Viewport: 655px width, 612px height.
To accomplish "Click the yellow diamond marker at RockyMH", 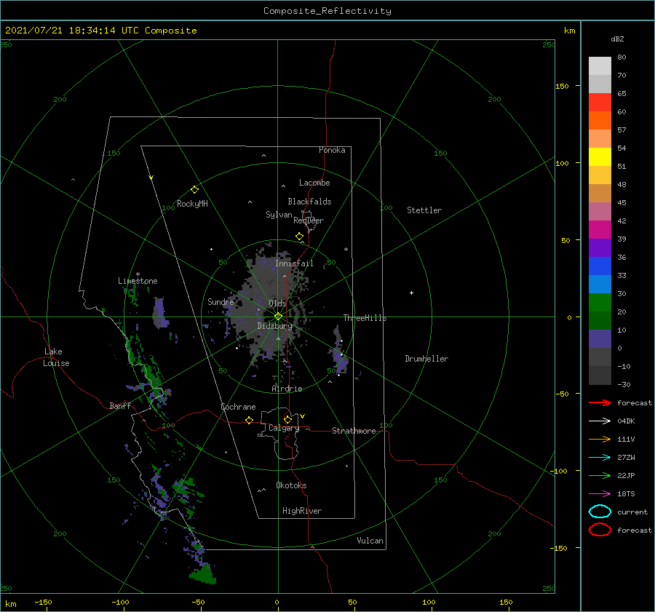I will pyautogui.click(x=194, y=190).
